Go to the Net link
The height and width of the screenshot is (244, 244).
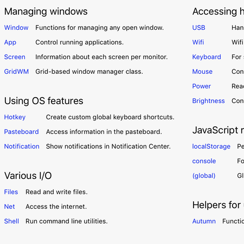10,207
